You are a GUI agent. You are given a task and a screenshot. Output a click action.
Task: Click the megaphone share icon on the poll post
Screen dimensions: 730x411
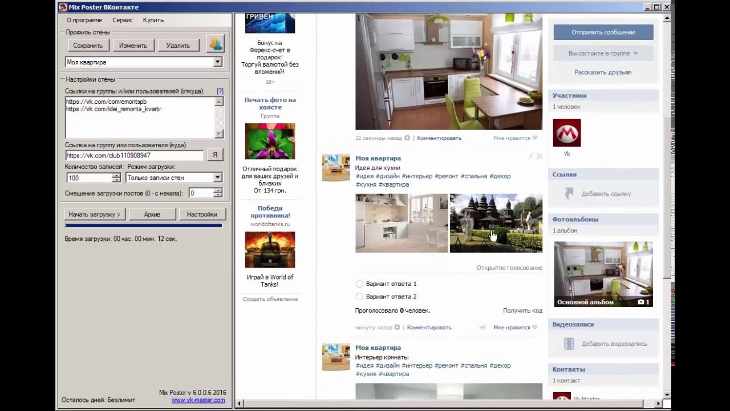pyautogui.click(x=482, y=328)
